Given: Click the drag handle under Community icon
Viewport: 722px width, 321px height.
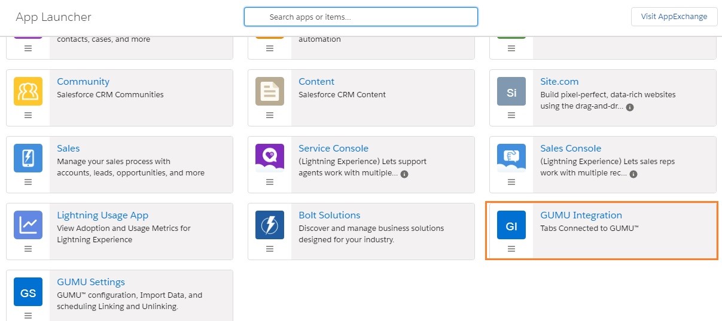Looking at the screenshot, I should (28, 115).
